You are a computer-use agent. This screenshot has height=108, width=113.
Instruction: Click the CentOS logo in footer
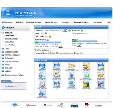(x=31, y=105)
